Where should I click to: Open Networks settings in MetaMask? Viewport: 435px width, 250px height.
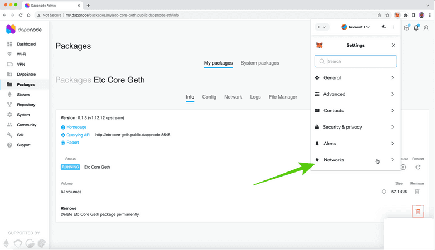coord(355,160)
